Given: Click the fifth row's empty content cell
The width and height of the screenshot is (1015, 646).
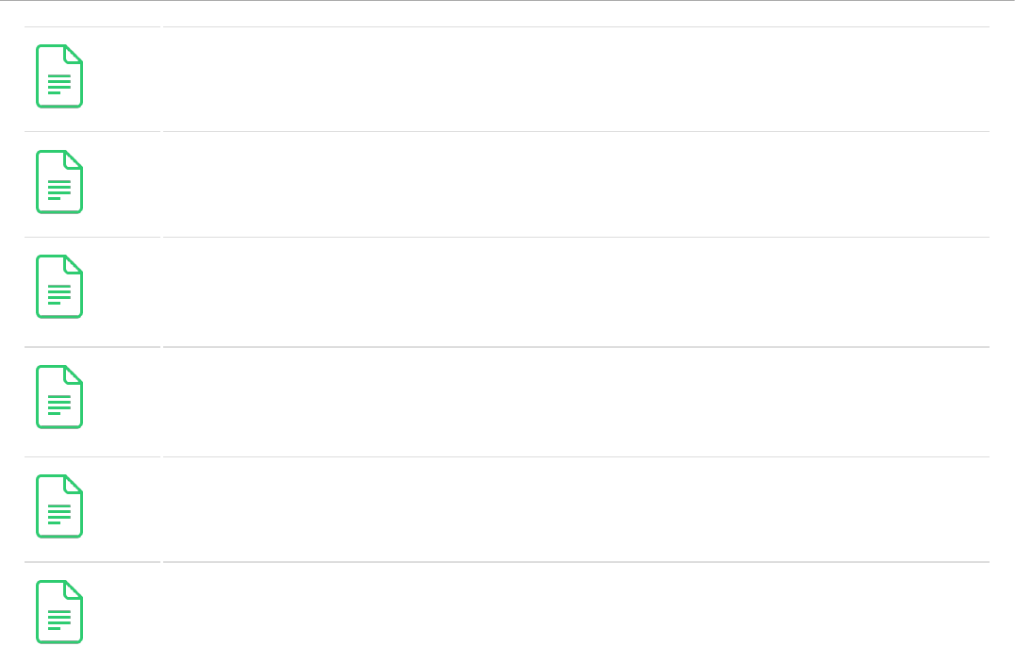Looking at the screenshot, I should tap(575, 509).
